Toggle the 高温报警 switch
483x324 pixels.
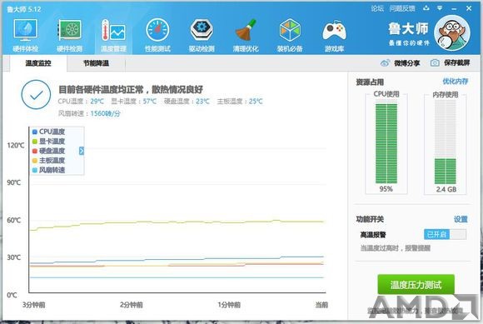tap(445, 234)
